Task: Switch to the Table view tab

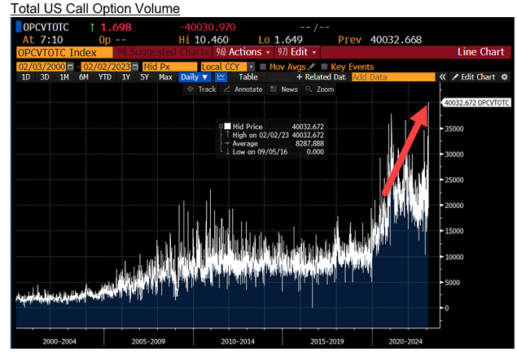Action: (x=248, y=77)
